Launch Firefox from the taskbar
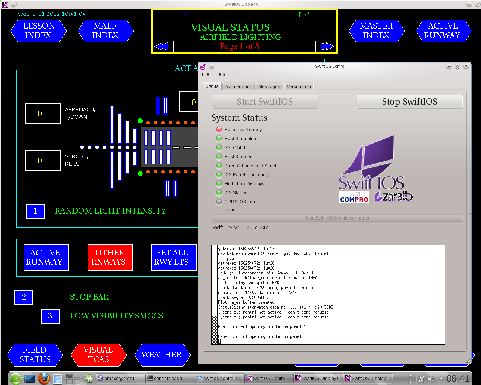 tap(44, 378)
